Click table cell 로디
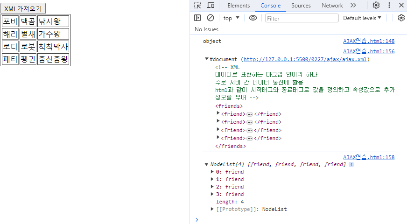The image size is (407, 224). [10, 47]
